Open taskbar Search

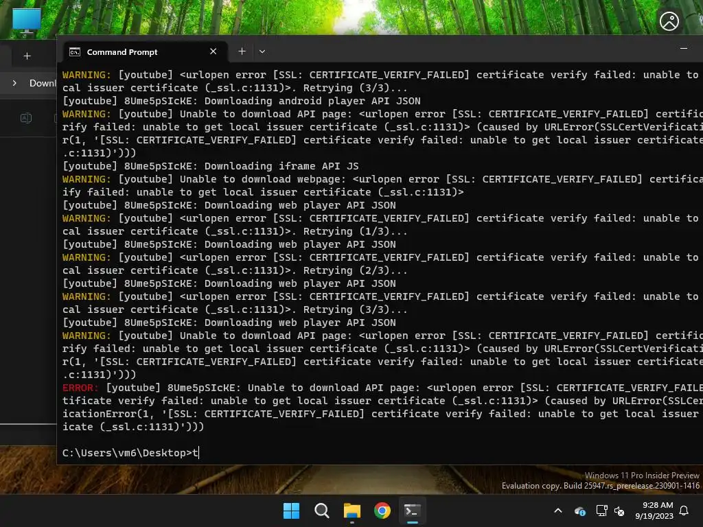(321, 511)
